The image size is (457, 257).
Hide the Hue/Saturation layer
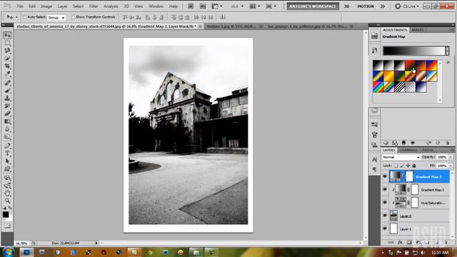[x=385, y=203]
